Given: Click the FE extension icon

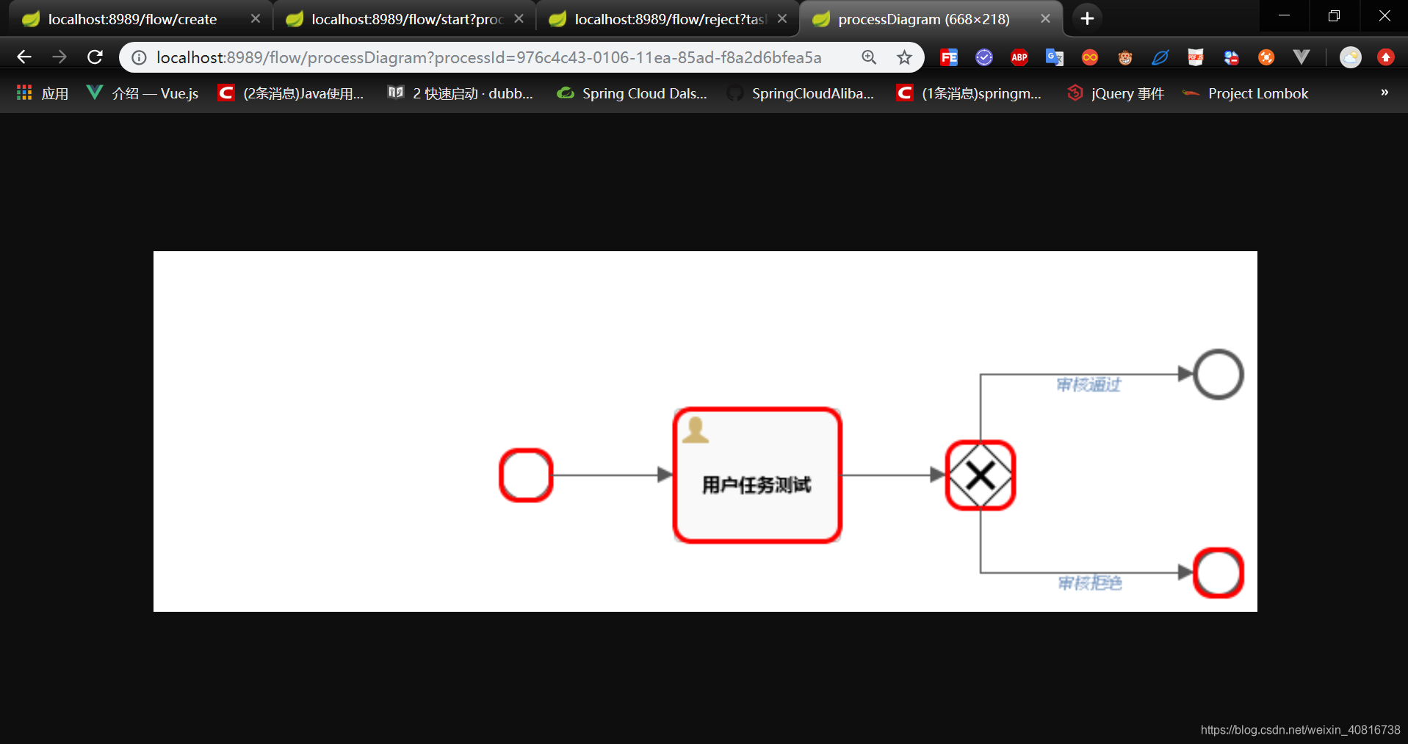Looking at the screenshot, I should pos(949,57).
